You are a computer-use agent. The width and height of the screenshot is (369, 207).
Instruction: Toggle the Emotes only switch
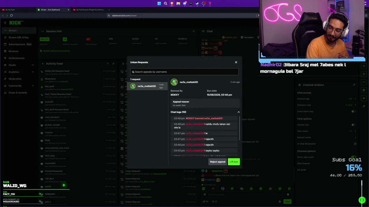pyautogui.click(x=353, y=125)
